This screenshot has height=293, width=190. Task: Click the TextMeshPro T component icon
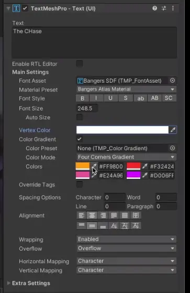[16, 8]
